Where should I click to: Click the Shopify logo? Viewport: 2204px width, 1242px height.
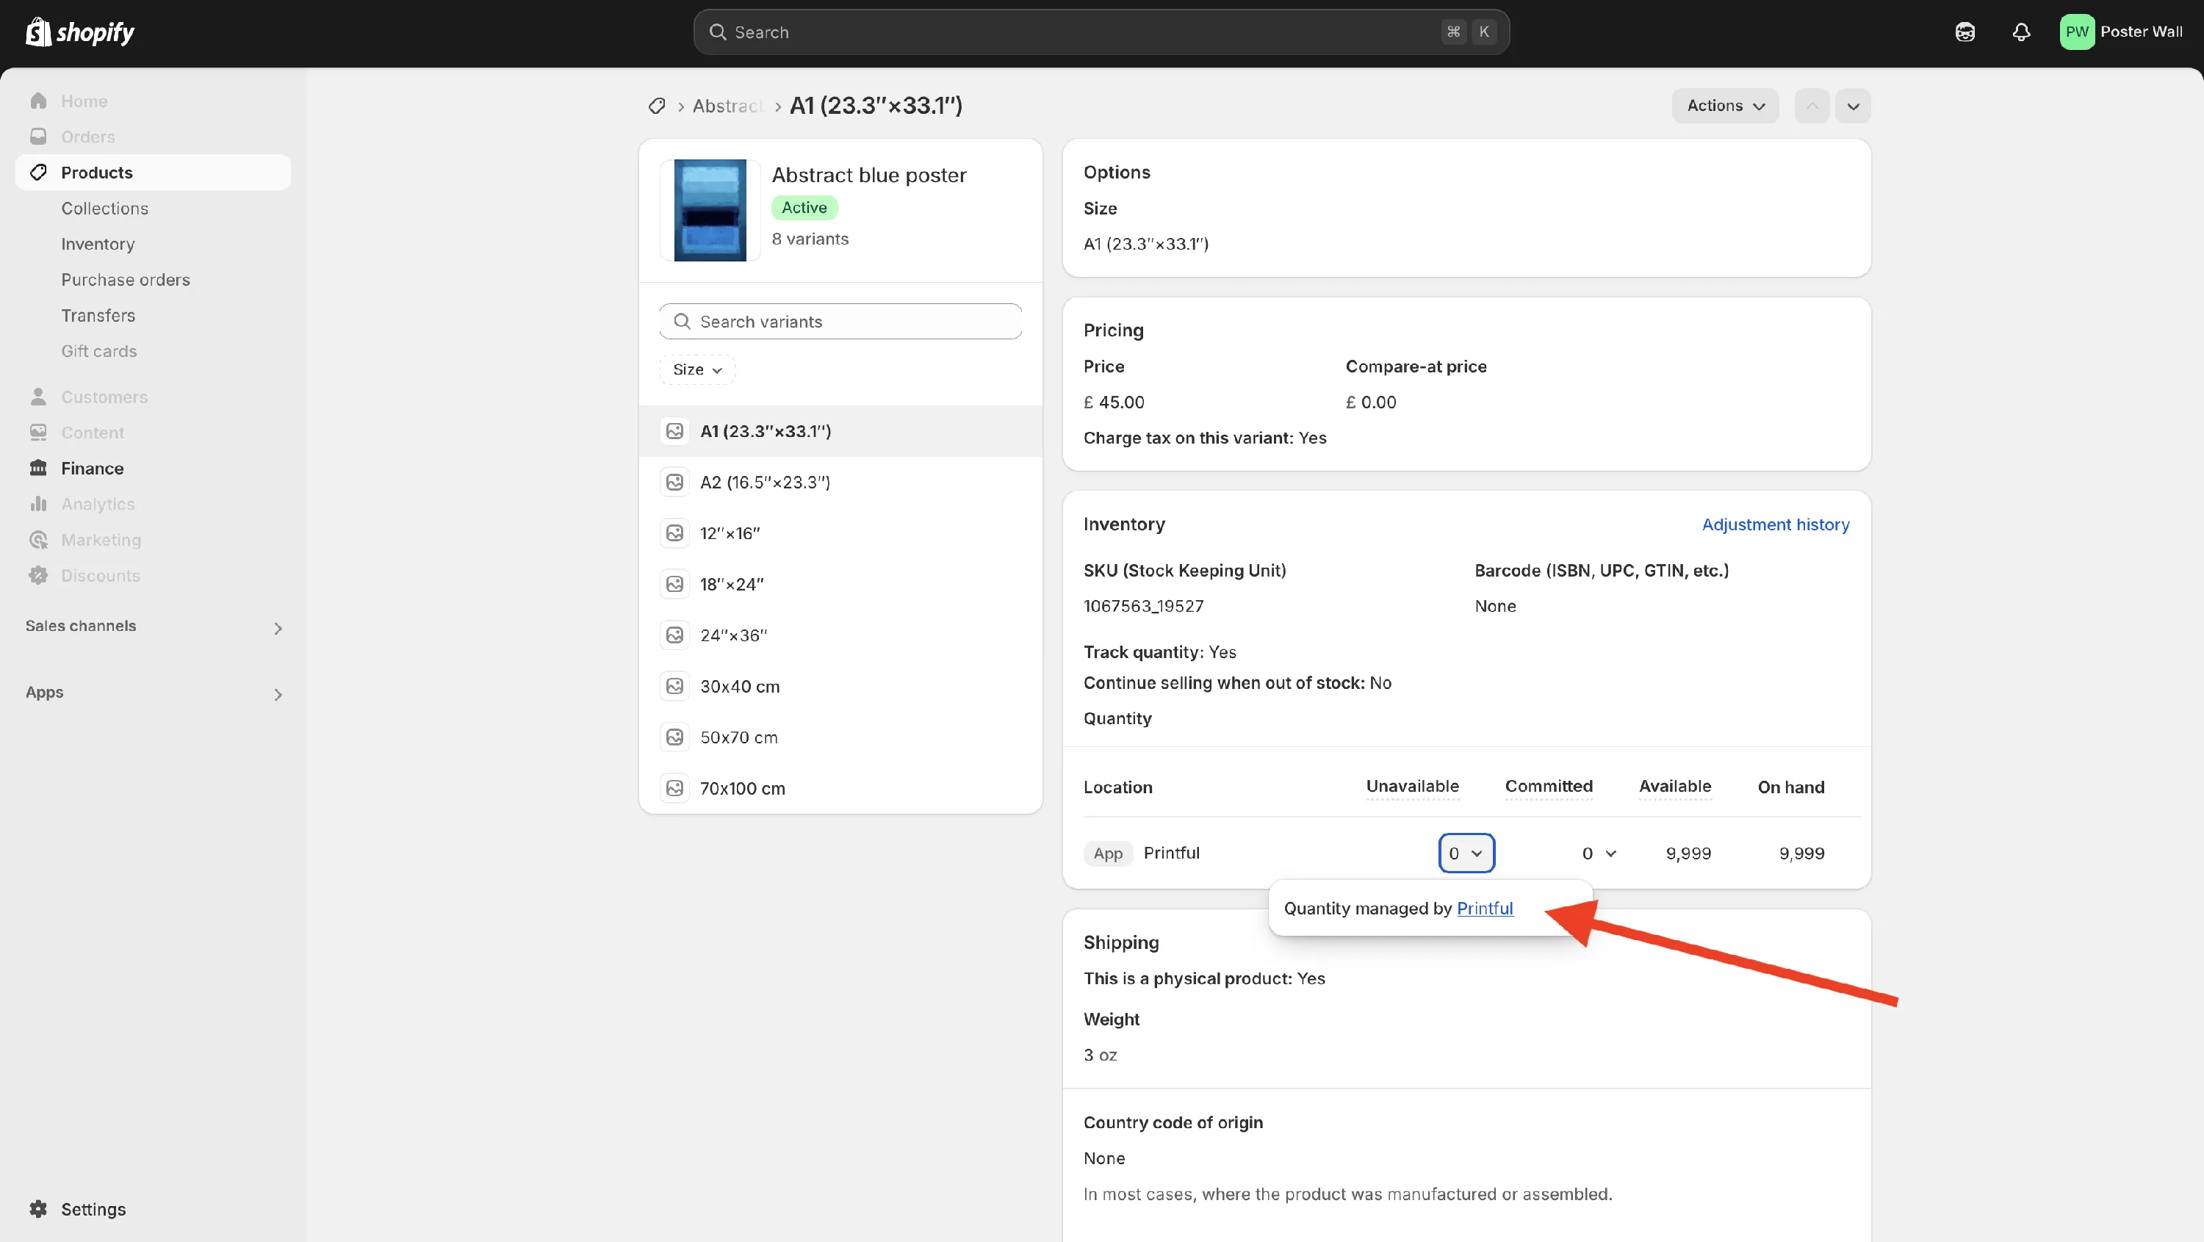79,32
